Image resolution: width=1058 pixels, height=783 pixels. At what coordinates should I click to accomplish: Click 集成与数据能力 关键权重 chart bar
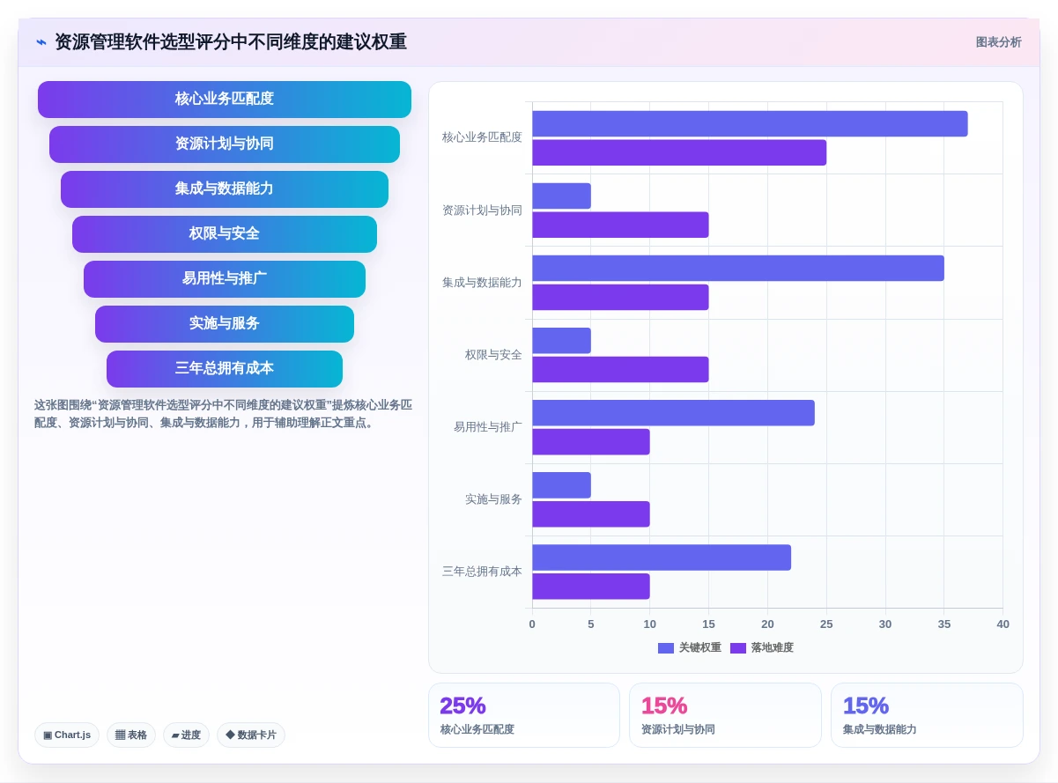[x=738, y=268]
